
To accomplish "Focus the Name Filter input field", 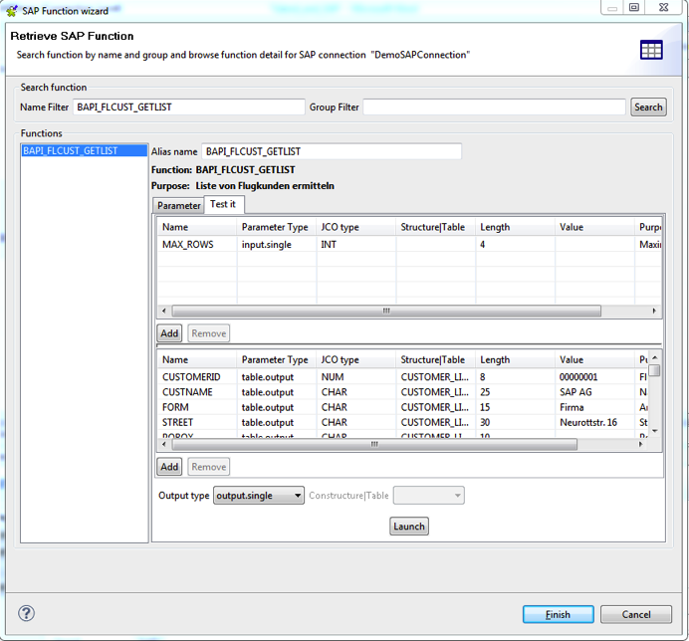I will pyautogui.click(x=188, y=107).
